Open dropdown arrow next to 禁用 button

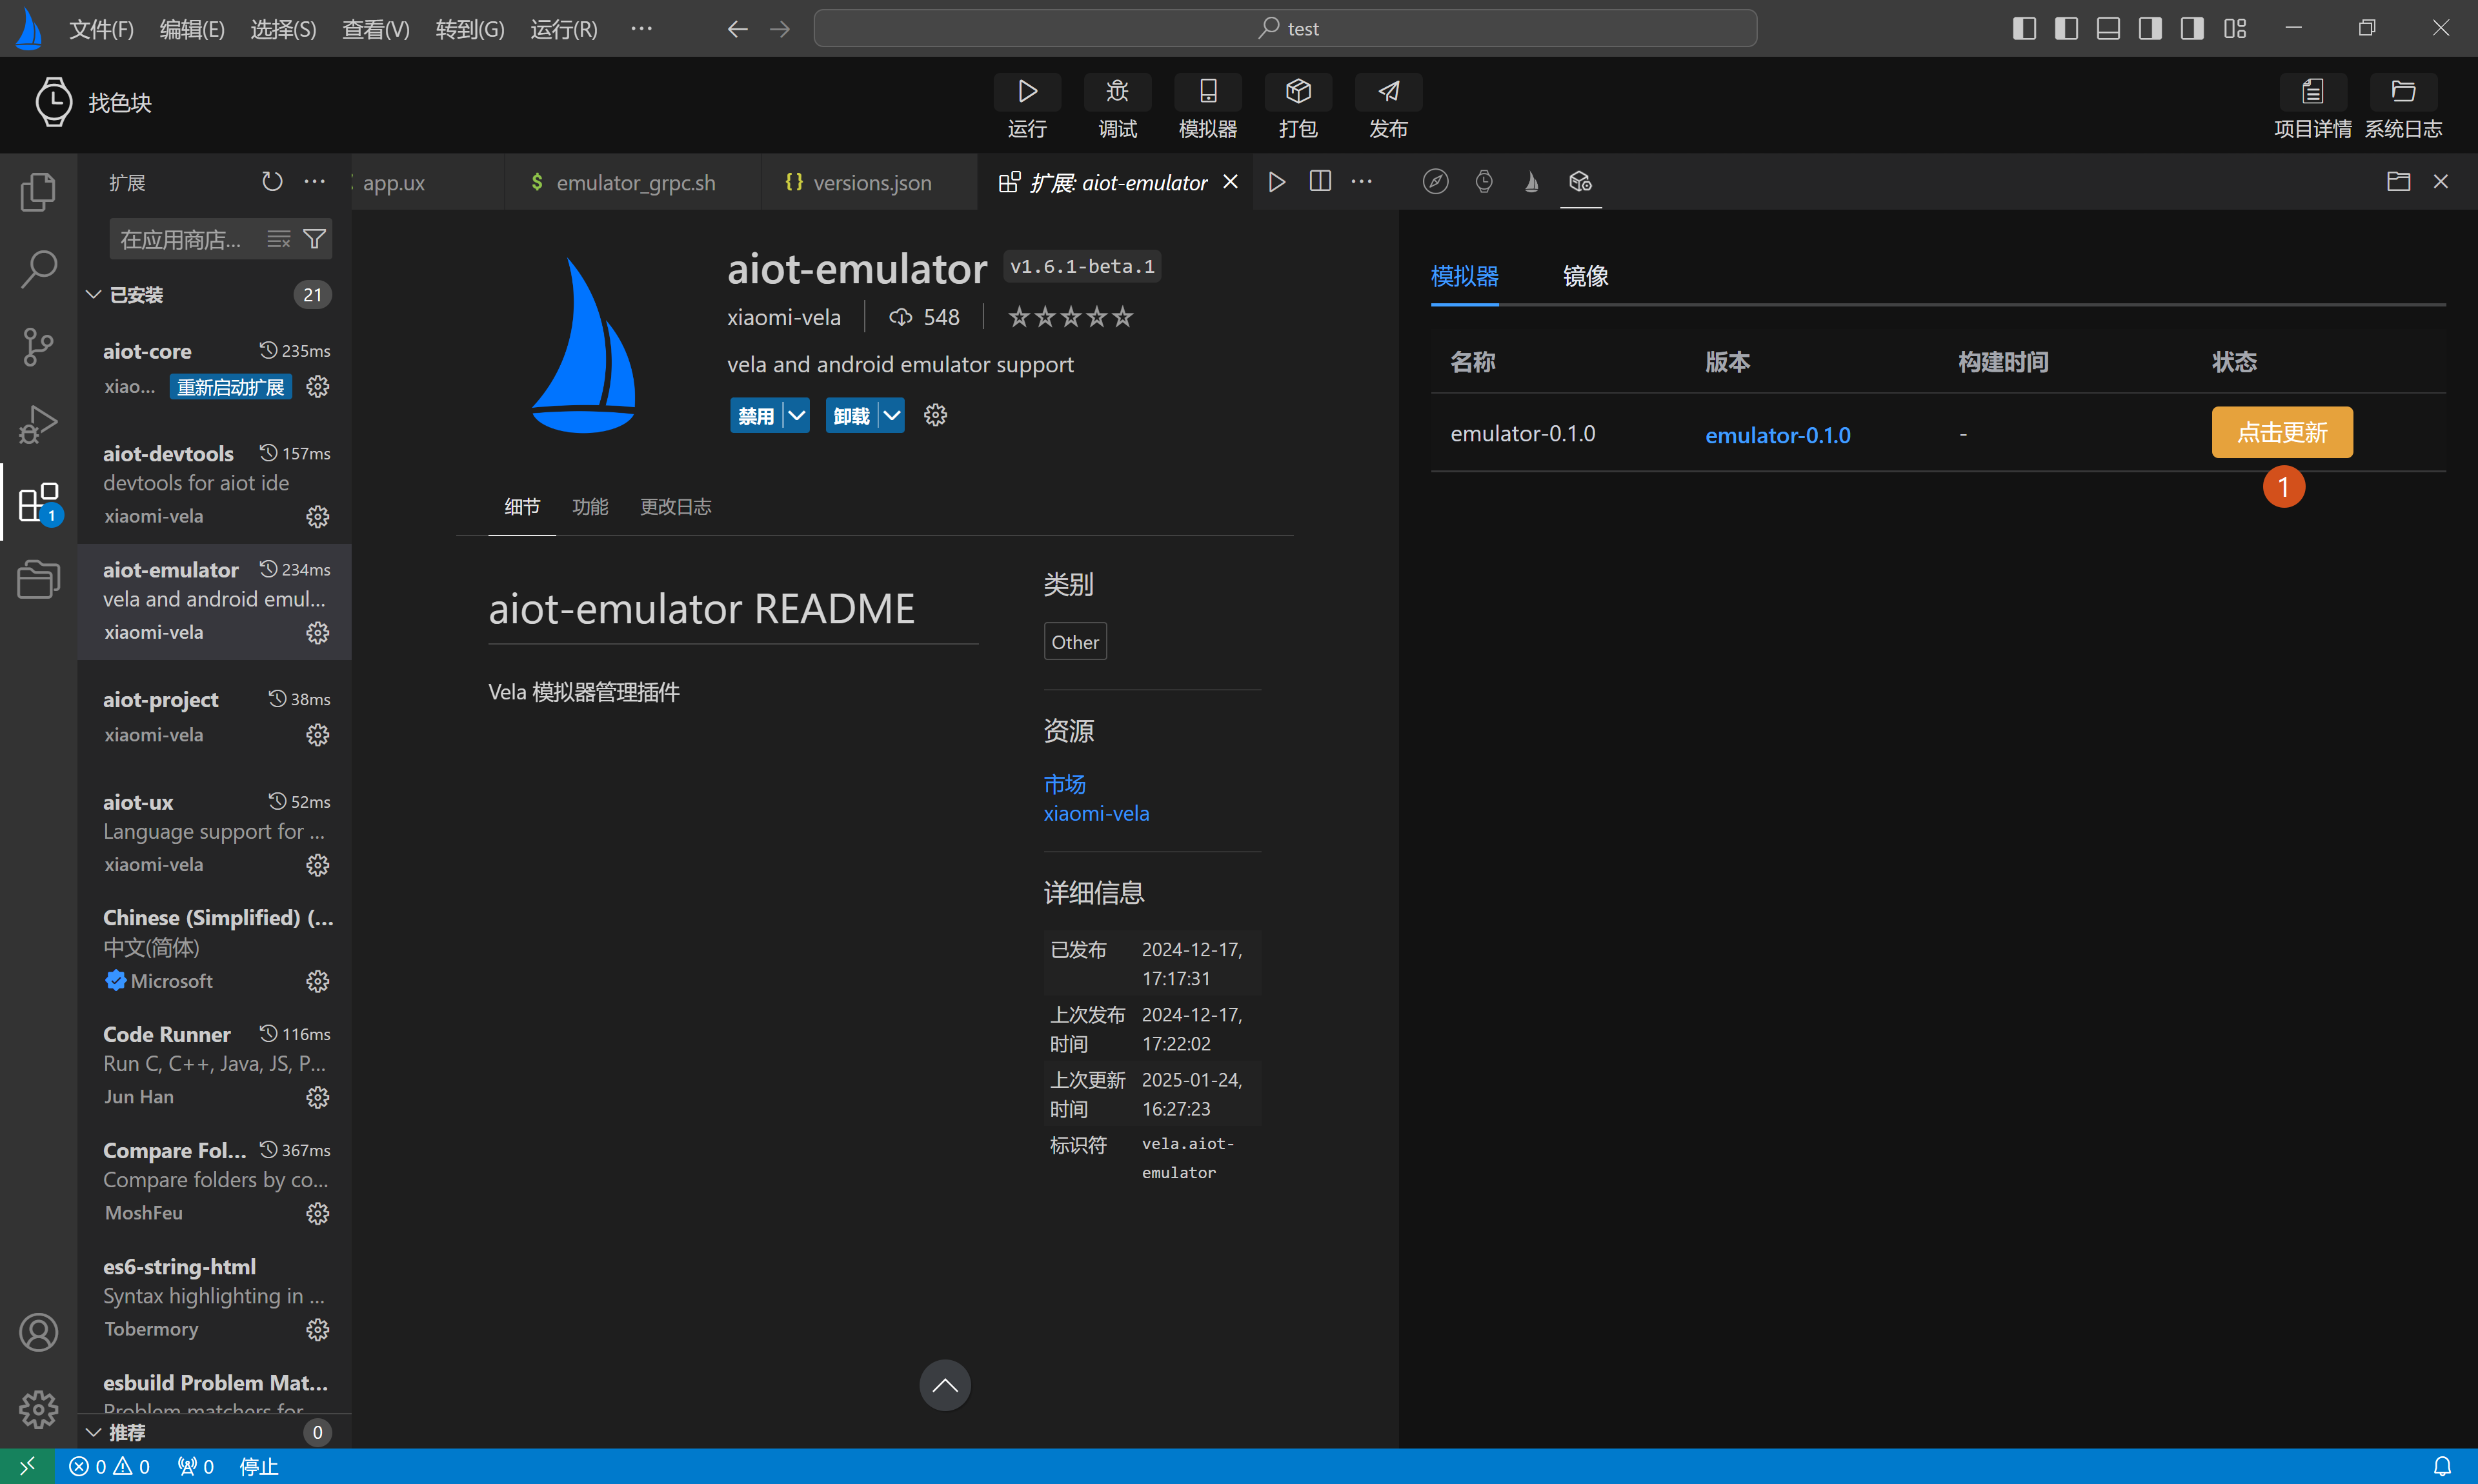tap(797, 415)
